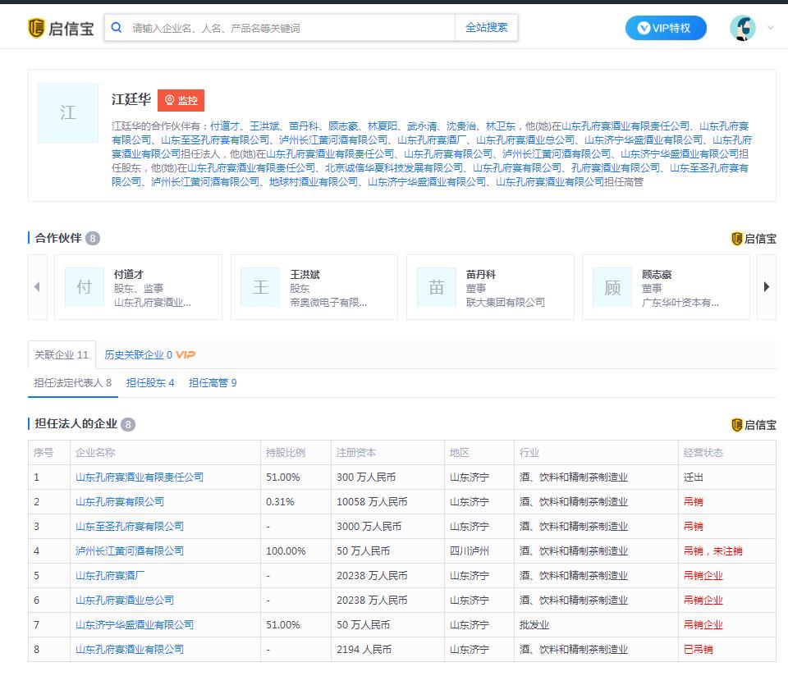The height and width of the screenshot is (676, 788).
Task: Click the 启信宝 watermark beside 合作伙伴 header
Action: click(754, 237)
